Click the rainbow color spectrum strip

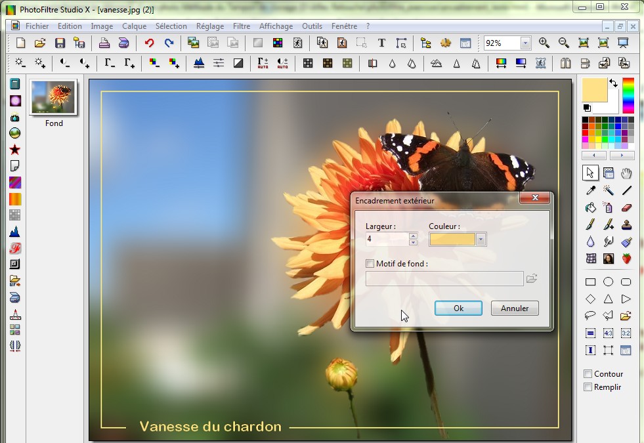(x=628, y=95)
